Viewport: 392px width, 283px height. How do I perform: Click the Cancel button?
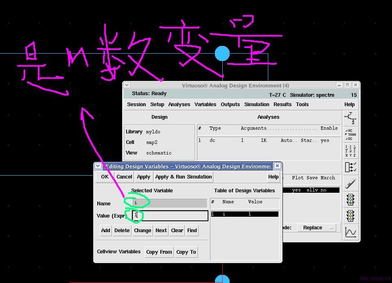[x=124, y=177]
